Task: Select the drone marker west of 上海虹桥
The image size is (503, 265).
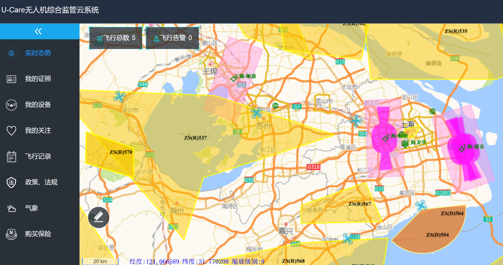Action: tap(356, 121)
